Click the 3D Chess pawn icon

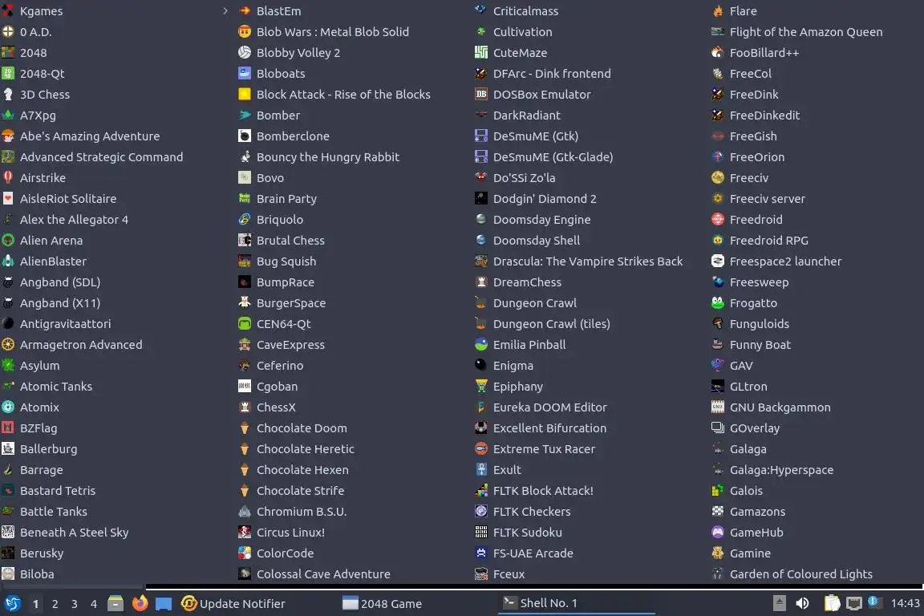8,95
